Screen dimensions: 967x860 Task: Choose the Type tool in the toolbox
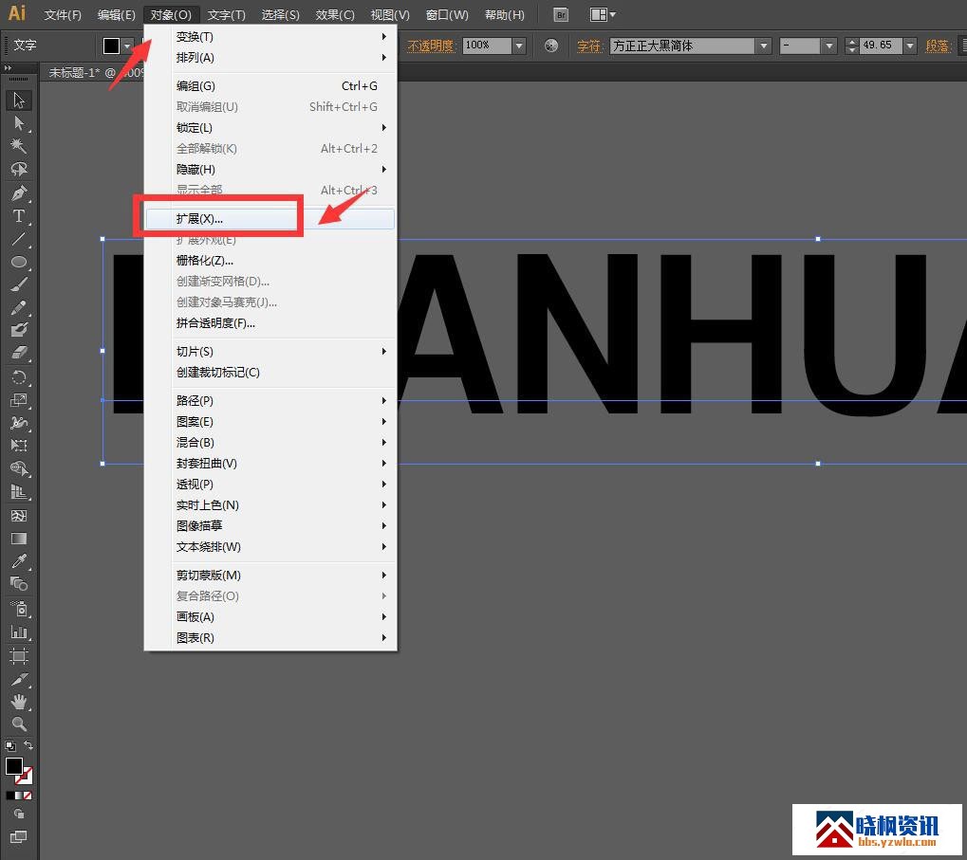point(18,216)
